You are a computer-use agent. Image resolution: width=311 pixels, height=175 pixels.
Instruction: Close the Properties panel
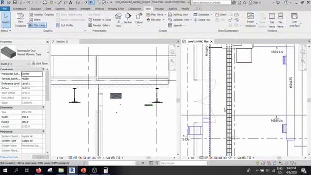tap(47, 42)
